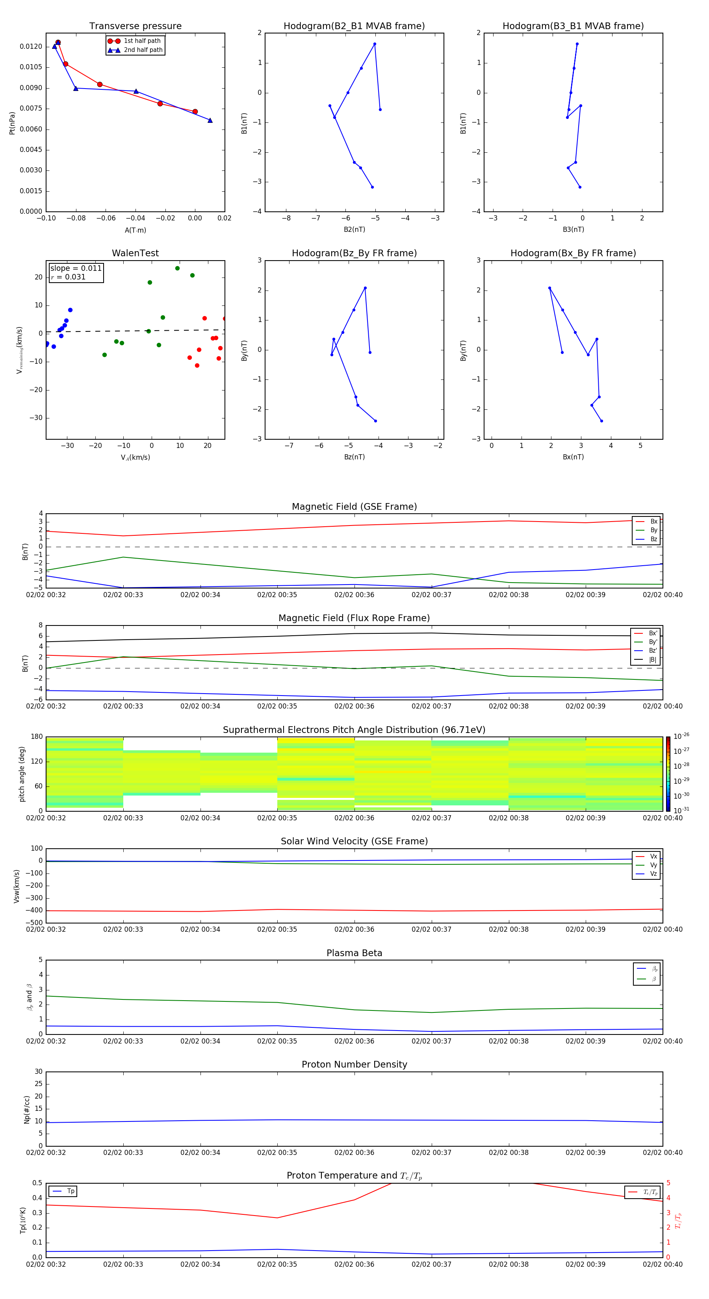
Task: Select the Bx' entry in flux rope legend
Action: tap(646, 633)
